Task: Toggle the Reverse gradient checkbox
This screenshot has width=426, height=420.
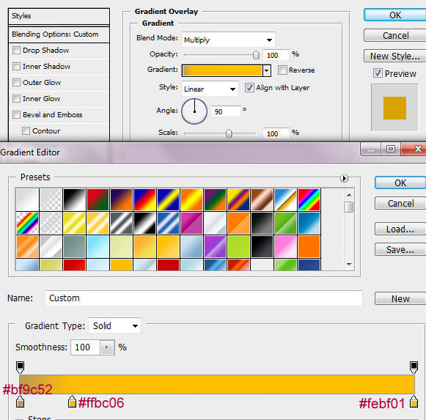Action: (x=282, y=70)
